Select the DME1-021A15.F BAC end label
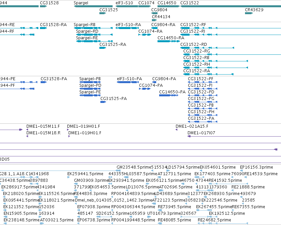The width and height of the screenshot is (281, 225). [x=192, y=126]
